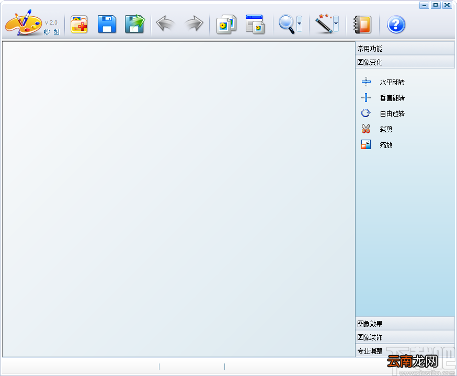Open the orange notebook icon
457x376 pixels.
362,25
